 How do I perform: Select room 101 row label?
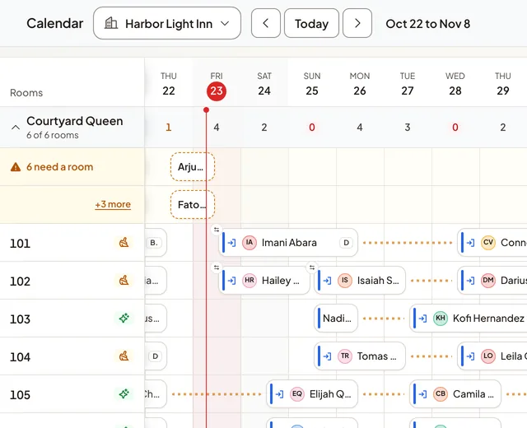tap(20, 244)
